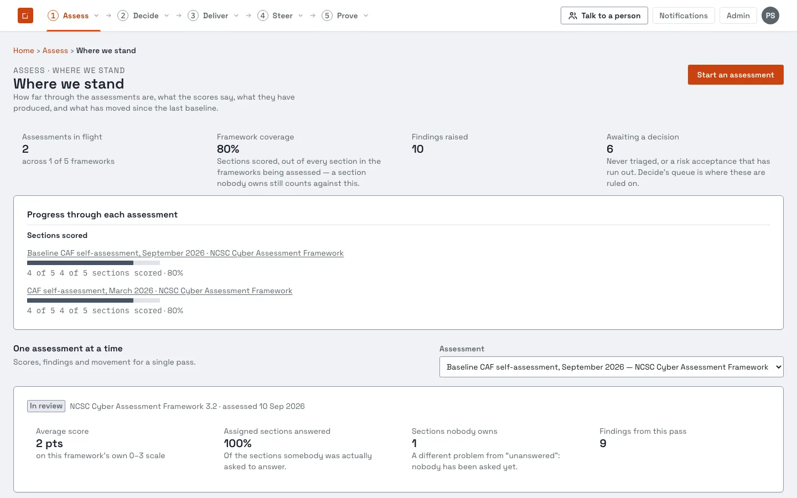This screenshot has height=498, width=797.
Task: Click the September 2026 assessment progress bar
Action: (x=94, y=263)
